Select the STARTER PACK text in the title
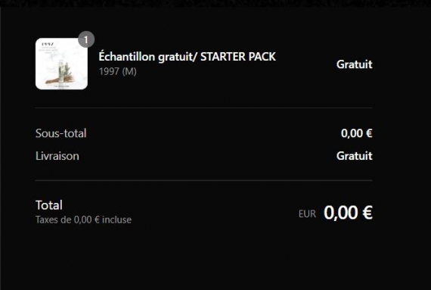 coord(238,57)
